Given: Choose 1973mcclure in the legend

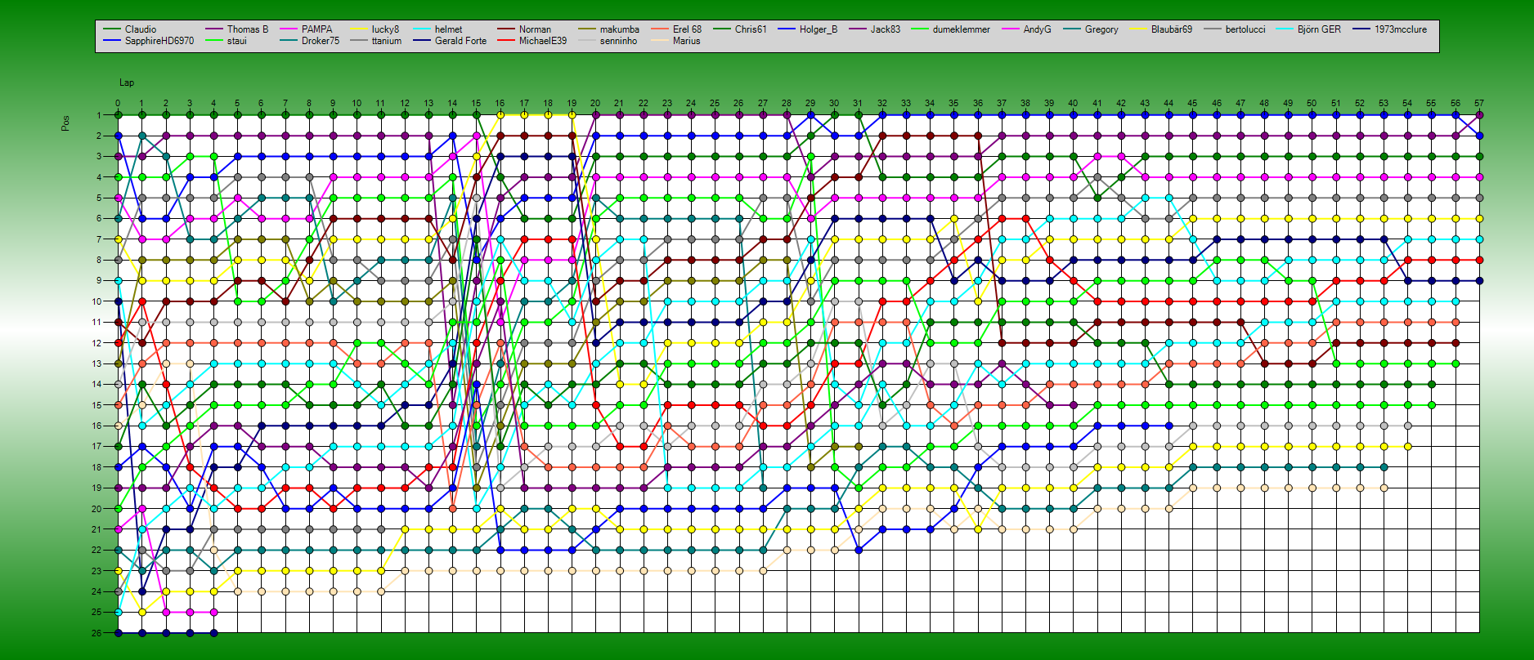Looking at the screenshot, I should [1401, 29].
